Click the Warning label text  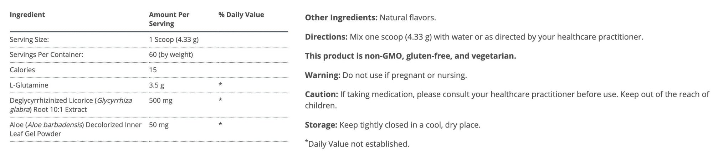322,75
